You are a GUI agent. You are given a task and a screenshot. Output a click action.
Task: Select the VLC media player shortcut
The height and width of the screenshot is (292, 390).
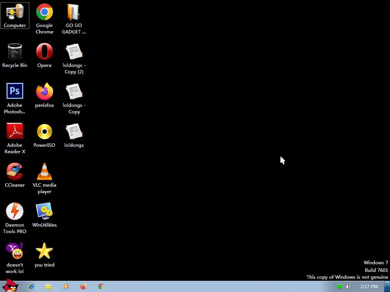point(44,179)
